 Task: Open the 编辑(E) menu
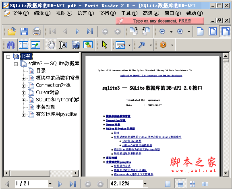[42, 13]
